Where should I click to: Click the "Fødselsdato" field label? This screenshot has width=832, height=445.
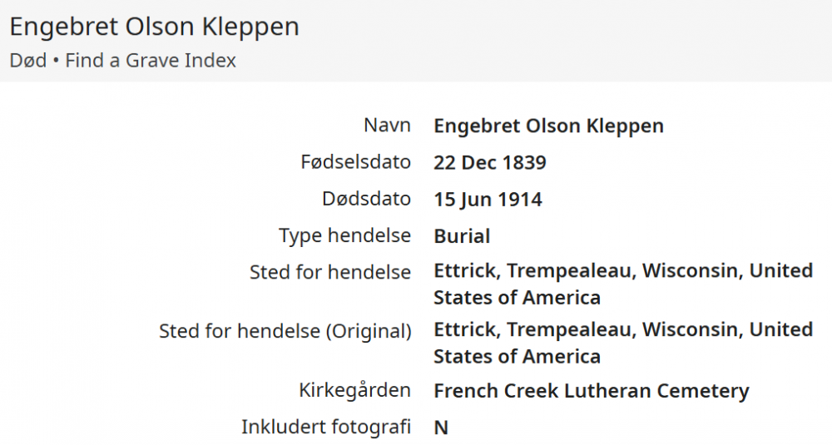(x=355, y=162)
